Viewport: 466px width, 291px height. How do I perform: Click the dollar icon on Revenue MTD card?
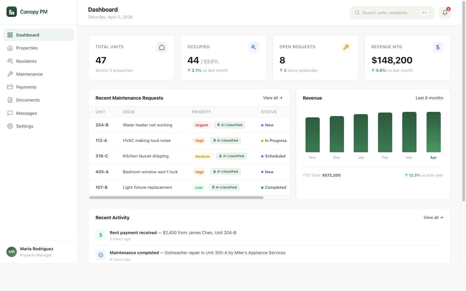point(438,47)
